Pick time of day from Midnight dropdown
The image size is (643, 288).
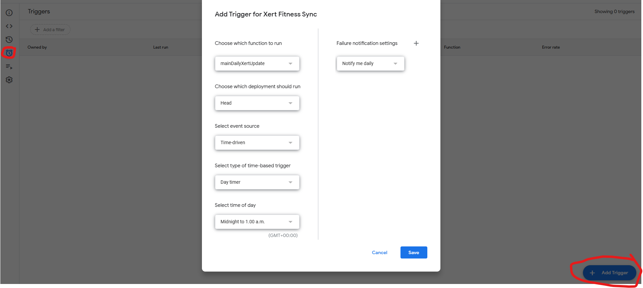pos(257,222)
